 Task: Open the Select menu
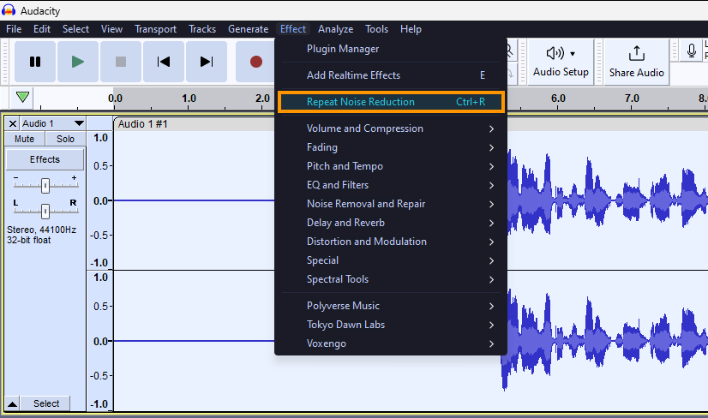click(75, 29)
